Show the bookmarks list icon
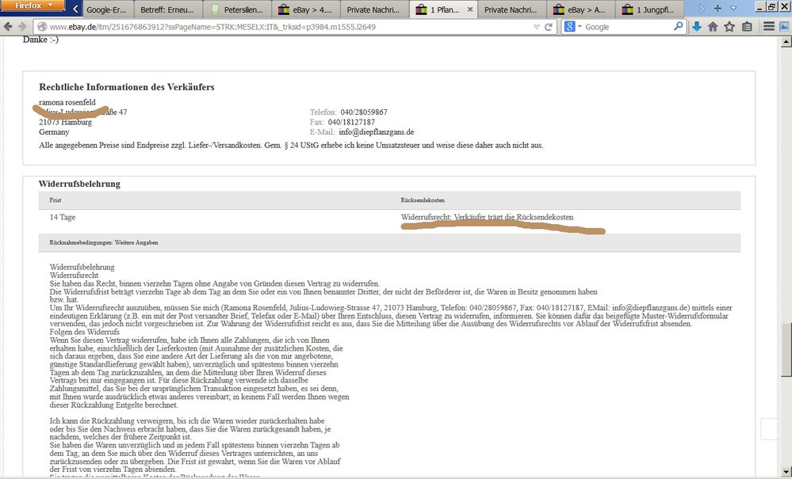This screenshot has width=792, height=479. pos(748,27)
